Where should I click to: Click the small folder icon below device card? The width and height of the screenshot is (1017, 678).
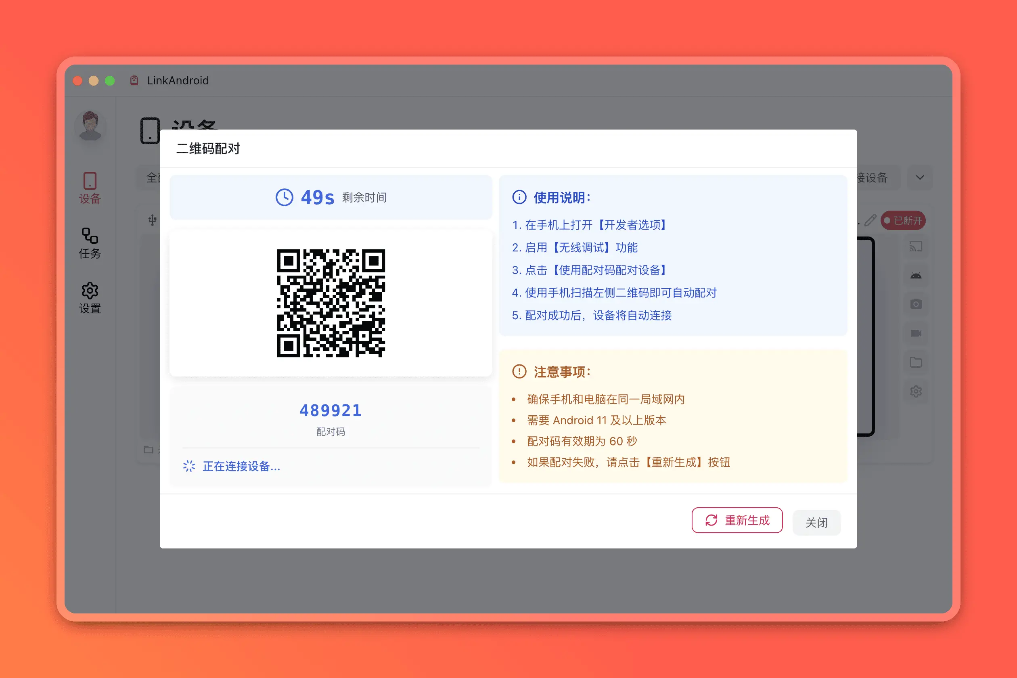point(149,450)
